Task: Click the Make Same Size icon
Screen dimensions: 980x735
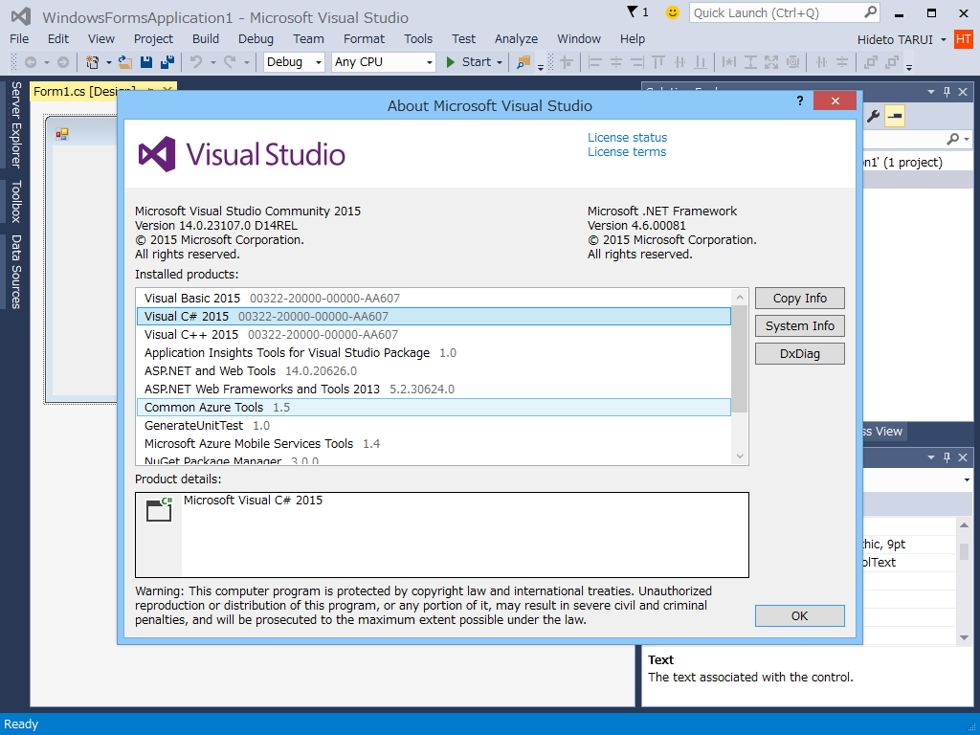Action: click(x=772, y=62)
